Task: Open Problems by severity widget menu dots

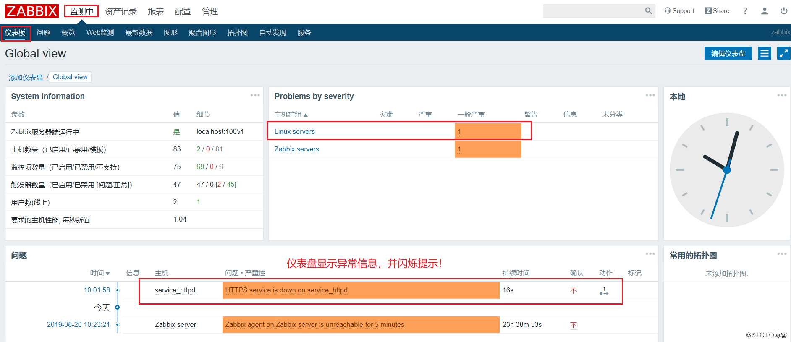Action: tap(650, 95)
